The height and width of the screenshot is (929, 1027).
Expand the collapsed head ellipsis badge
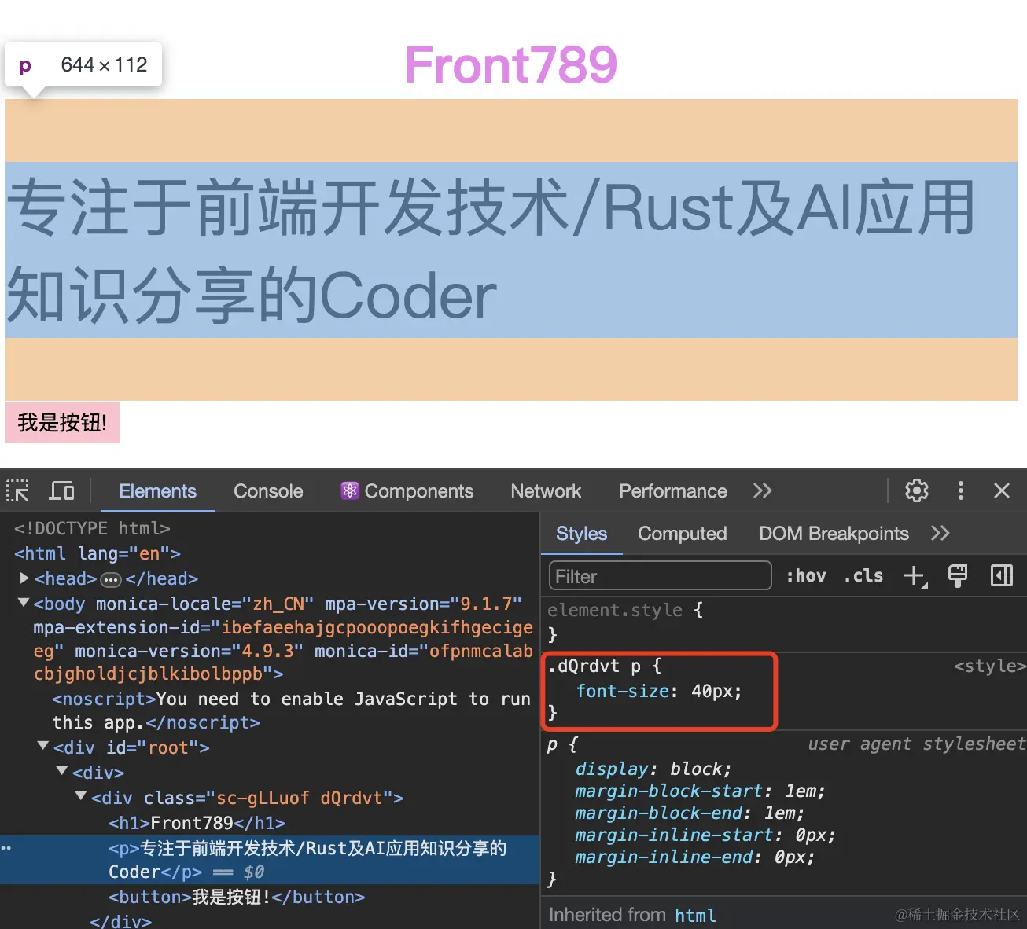(111, 580)
